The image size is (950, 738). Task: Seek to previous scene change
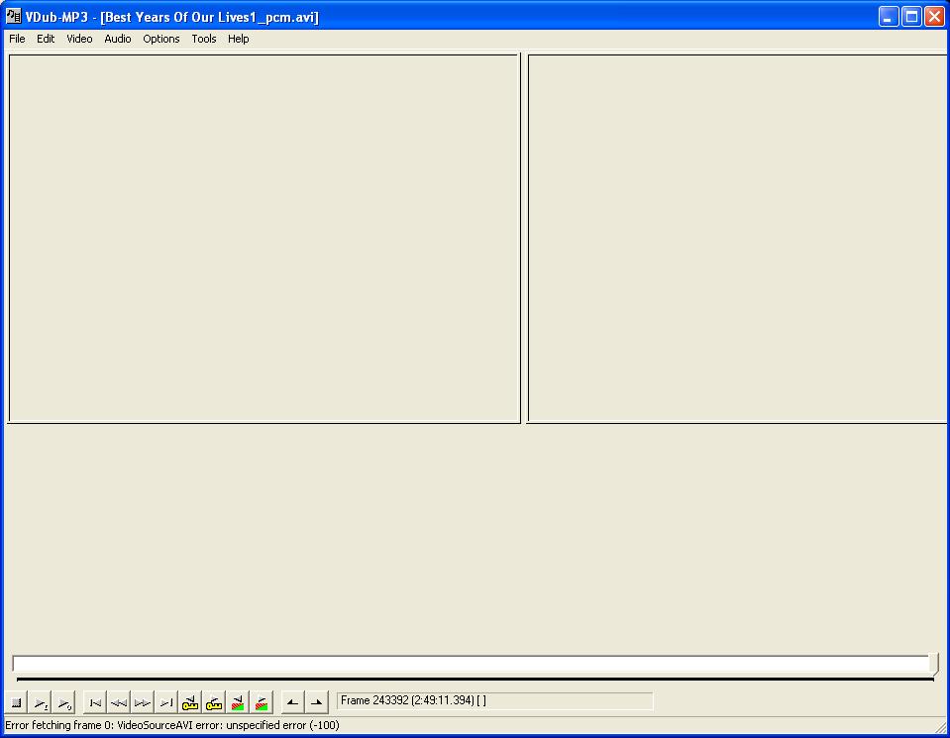coord(237,703)
